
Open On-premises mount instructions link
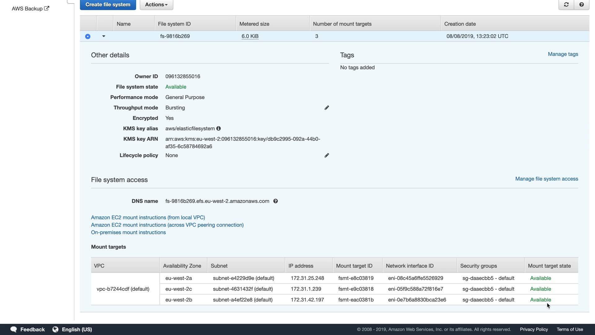(x=128, y=233)
